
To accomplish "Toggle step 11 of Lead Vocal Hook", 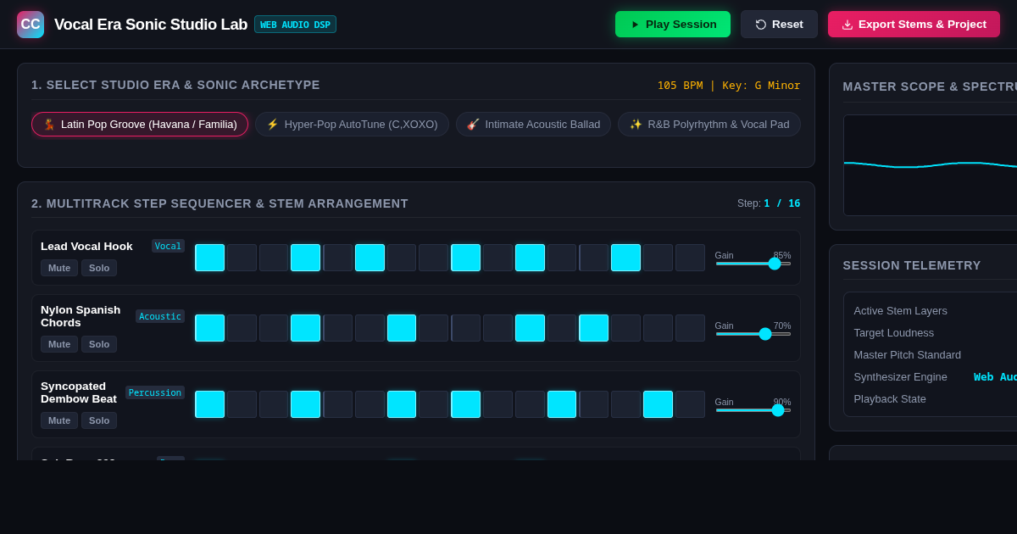I will [x=530, y=258].
